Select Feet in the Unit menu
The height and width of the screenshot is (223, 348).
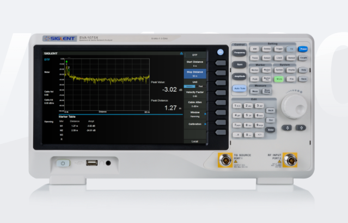point(200,86)
